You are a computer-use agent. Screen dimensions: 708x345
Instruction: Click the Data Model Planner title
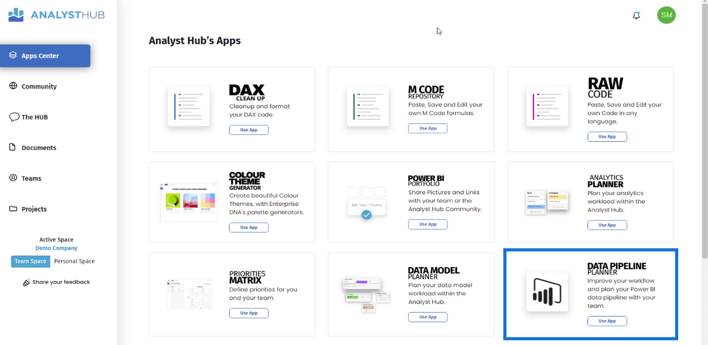point(434,273)
